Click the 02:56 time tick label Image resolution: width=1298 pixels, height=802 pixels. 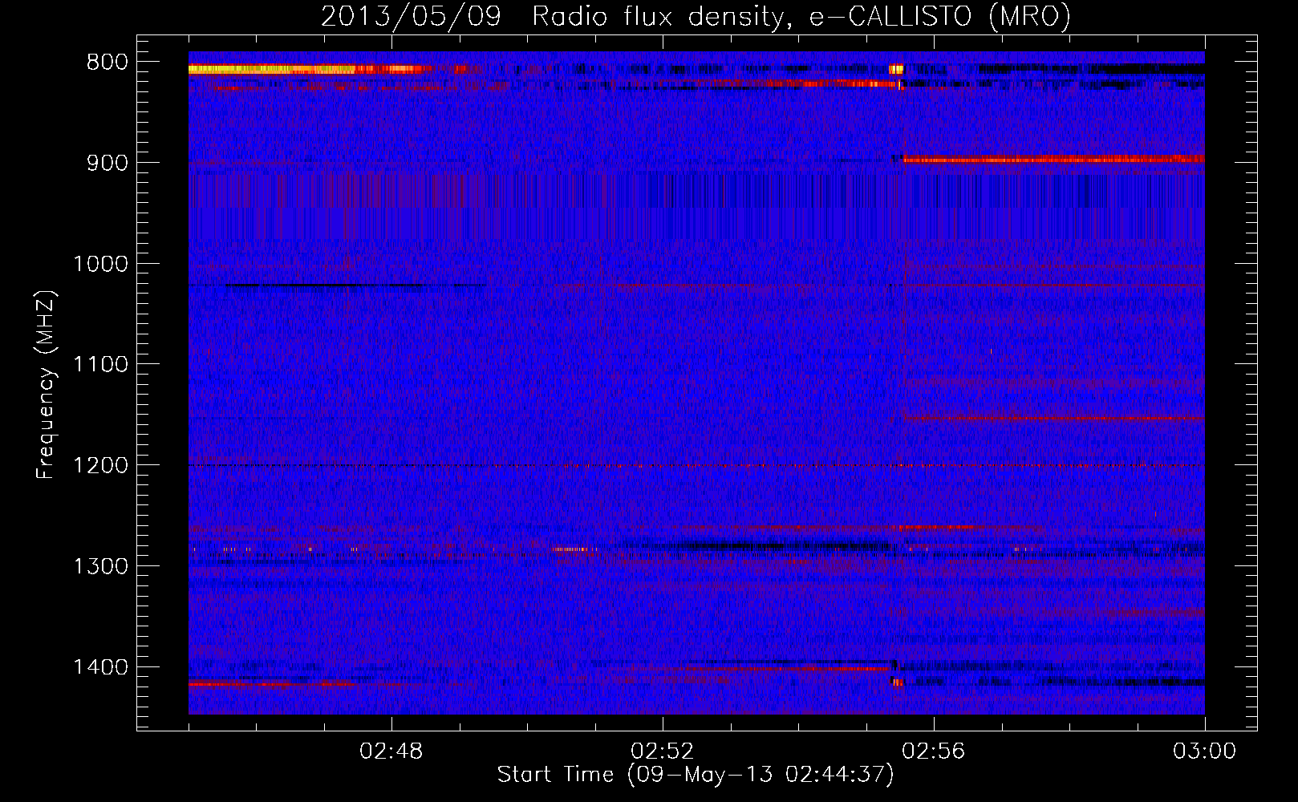pos(934,751)
